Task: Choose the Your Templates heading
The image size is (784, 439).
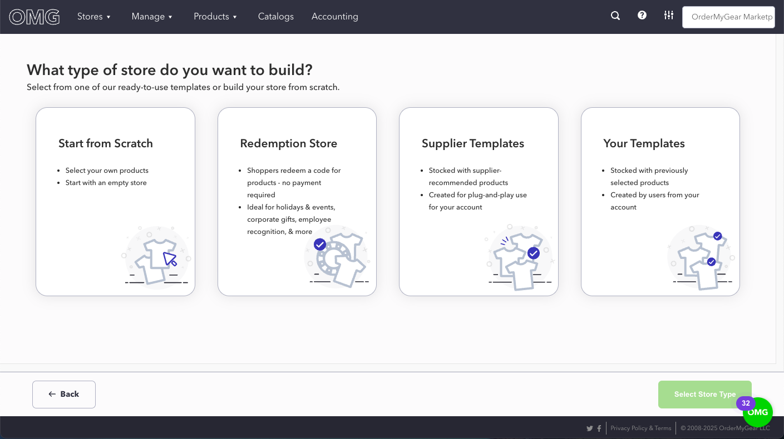Action: coord(644,143)
